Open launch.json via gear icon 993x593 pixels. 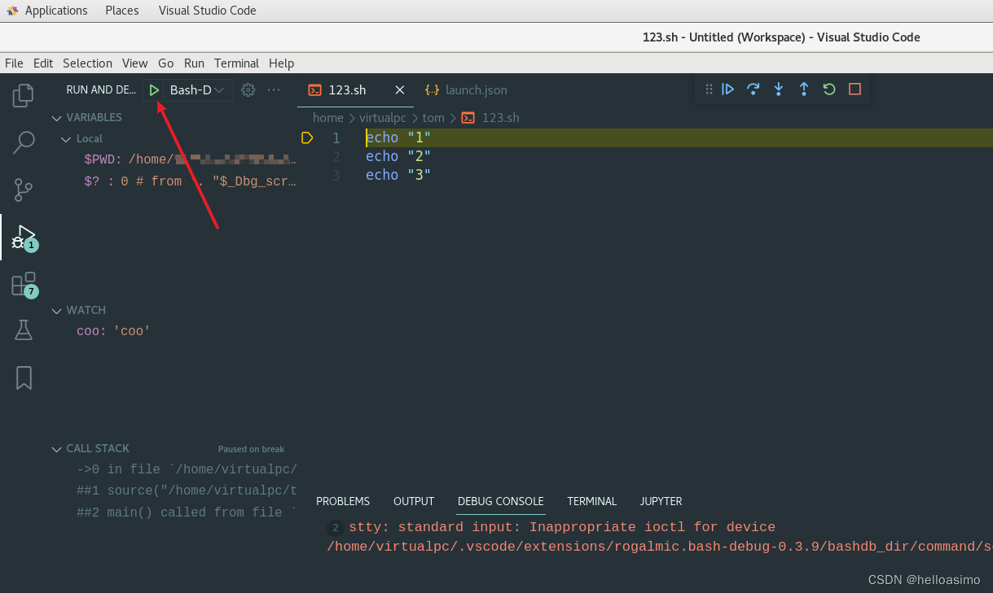click(248, 90)
